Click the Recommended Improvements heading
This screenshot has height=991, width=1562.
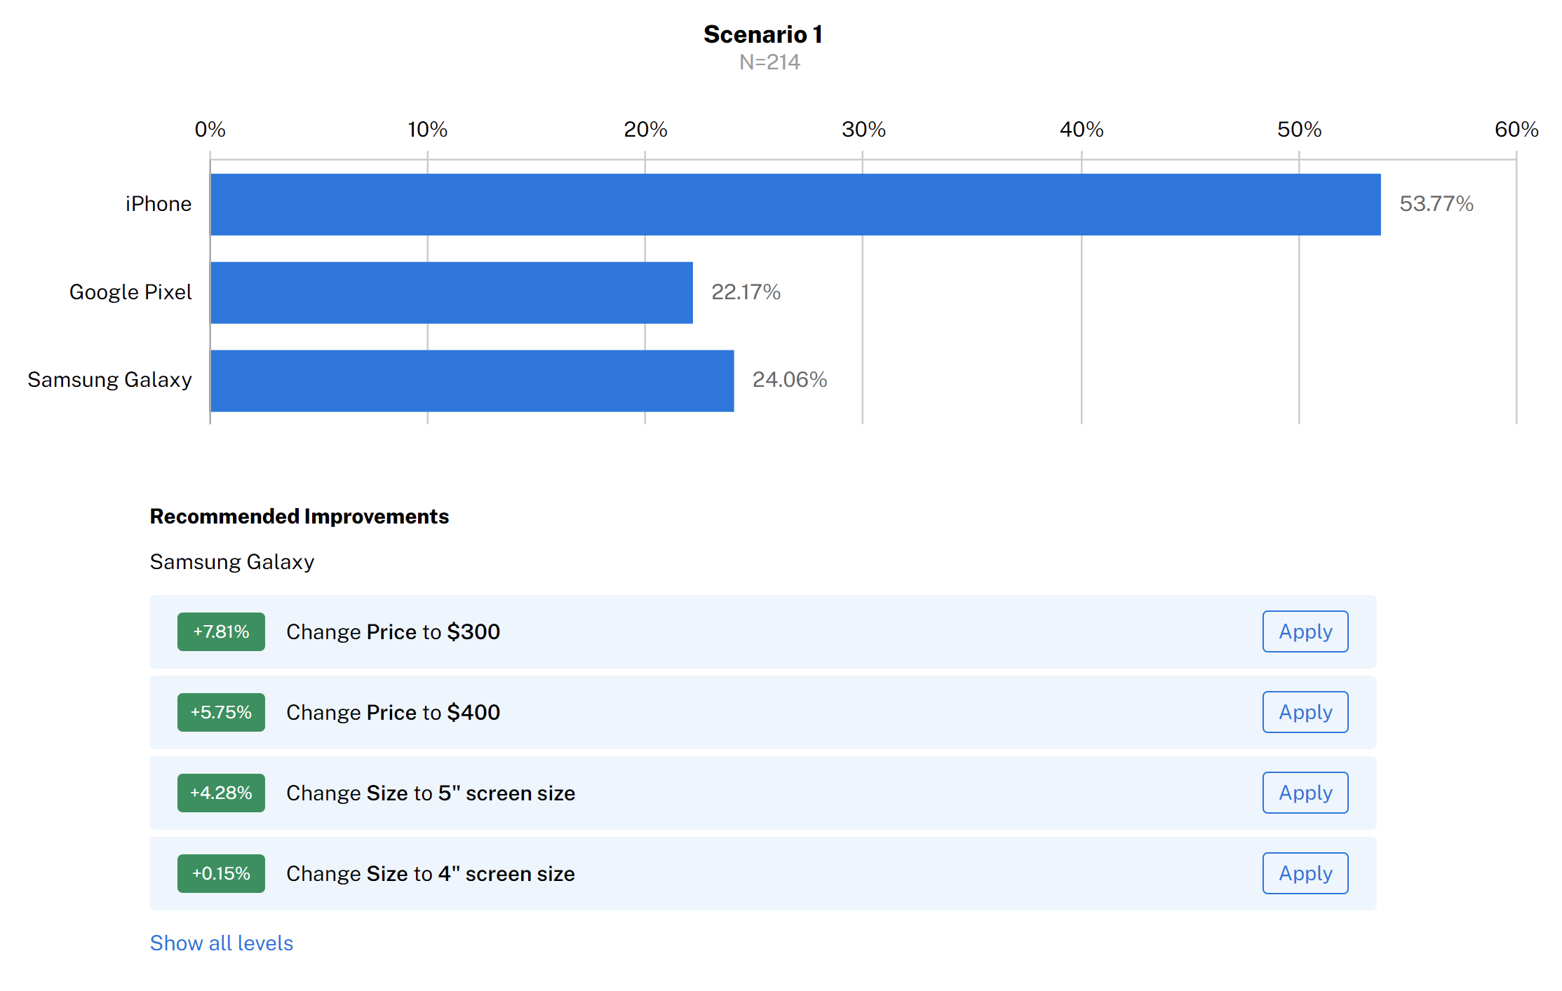[299, 517]
